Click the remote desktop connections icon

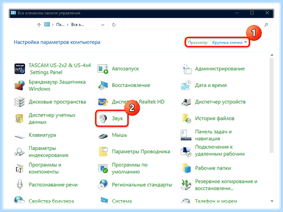pyautogui.click(x=186, y=151)
